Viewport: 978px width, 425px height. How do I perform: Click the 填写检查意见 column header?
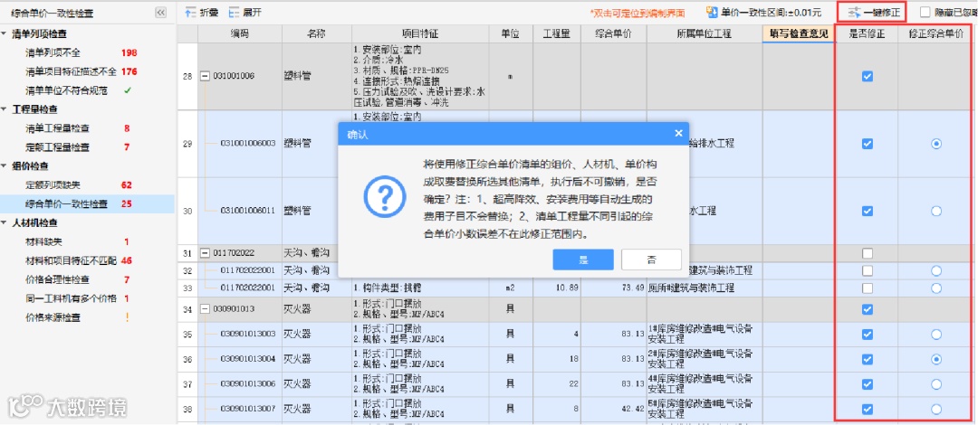click(799, 34)
